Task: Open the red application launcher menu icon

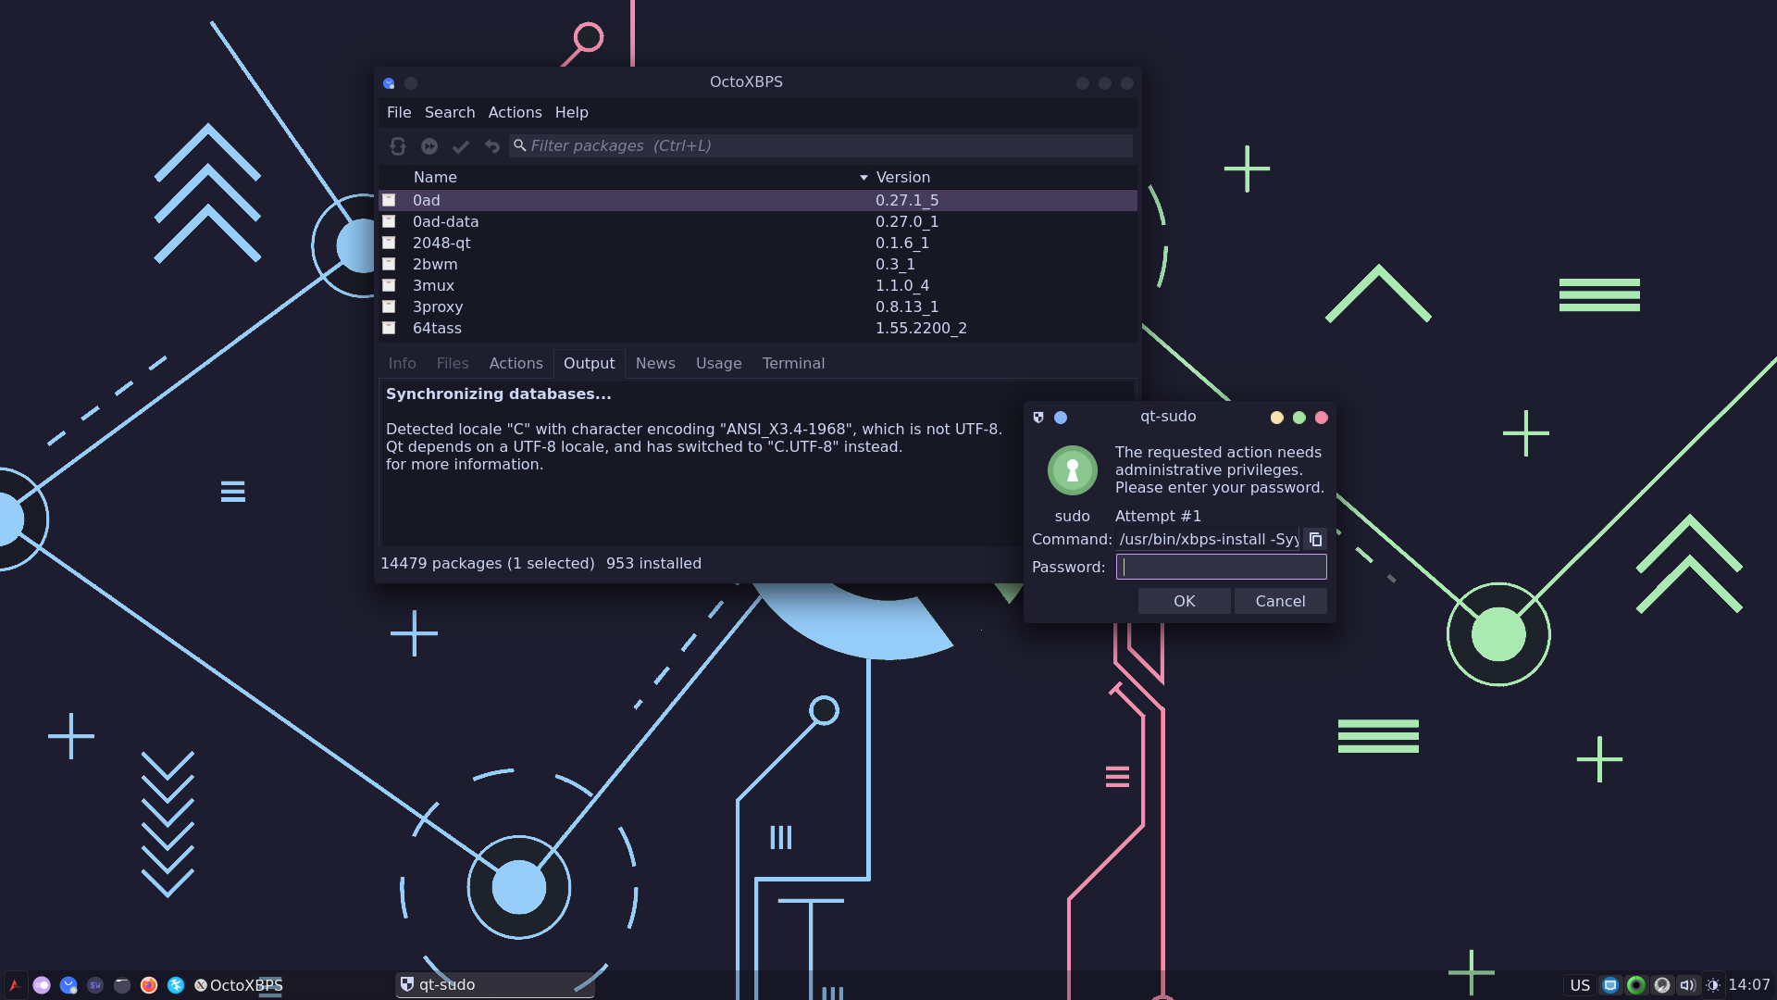Action: click(x=15, y=985)
